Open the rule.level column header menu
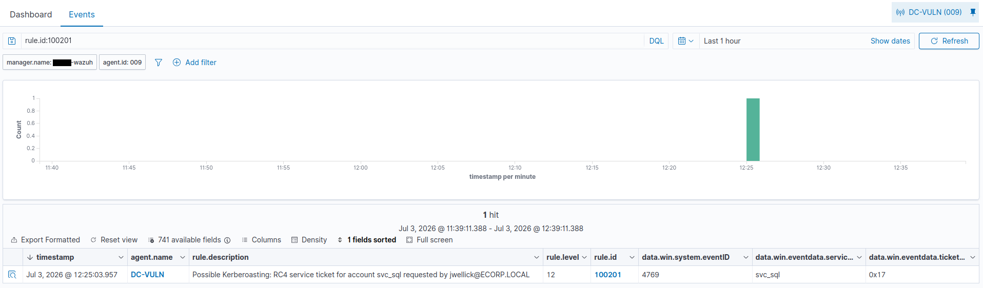 [x=584, y=257]
